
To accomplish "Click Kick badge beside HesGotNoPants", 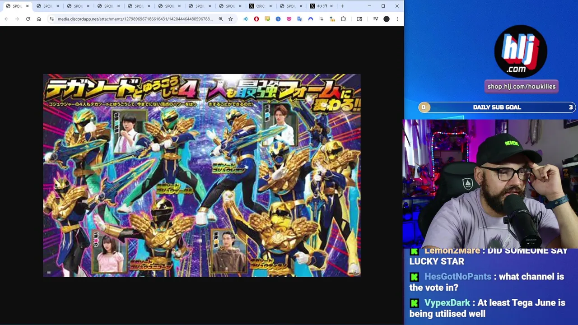I will click(x=415, y=277).
